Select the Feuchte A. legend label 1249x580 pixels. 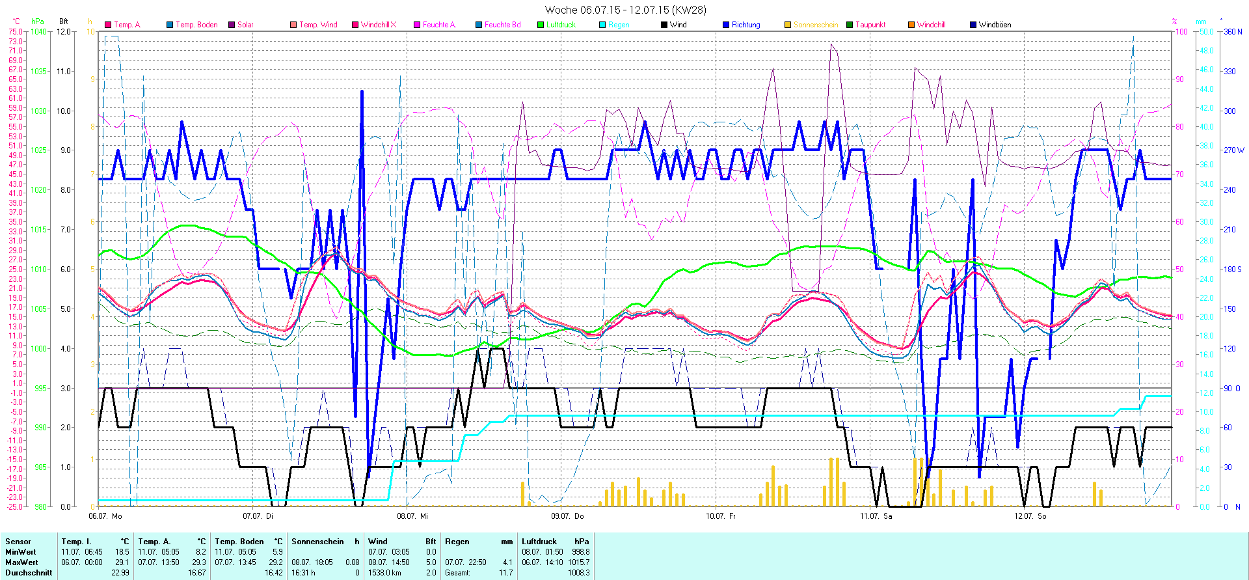click(x=439, y=25)
